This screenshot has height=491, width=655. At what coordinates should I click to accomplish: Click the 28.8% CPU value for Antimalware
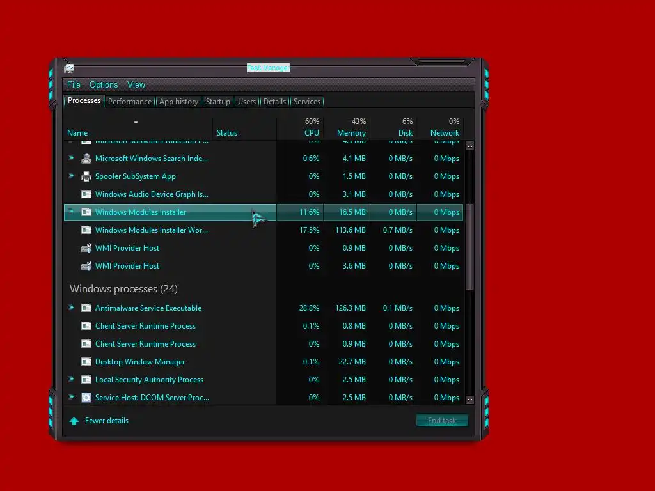pyautogui.click(x=309, y=308)
